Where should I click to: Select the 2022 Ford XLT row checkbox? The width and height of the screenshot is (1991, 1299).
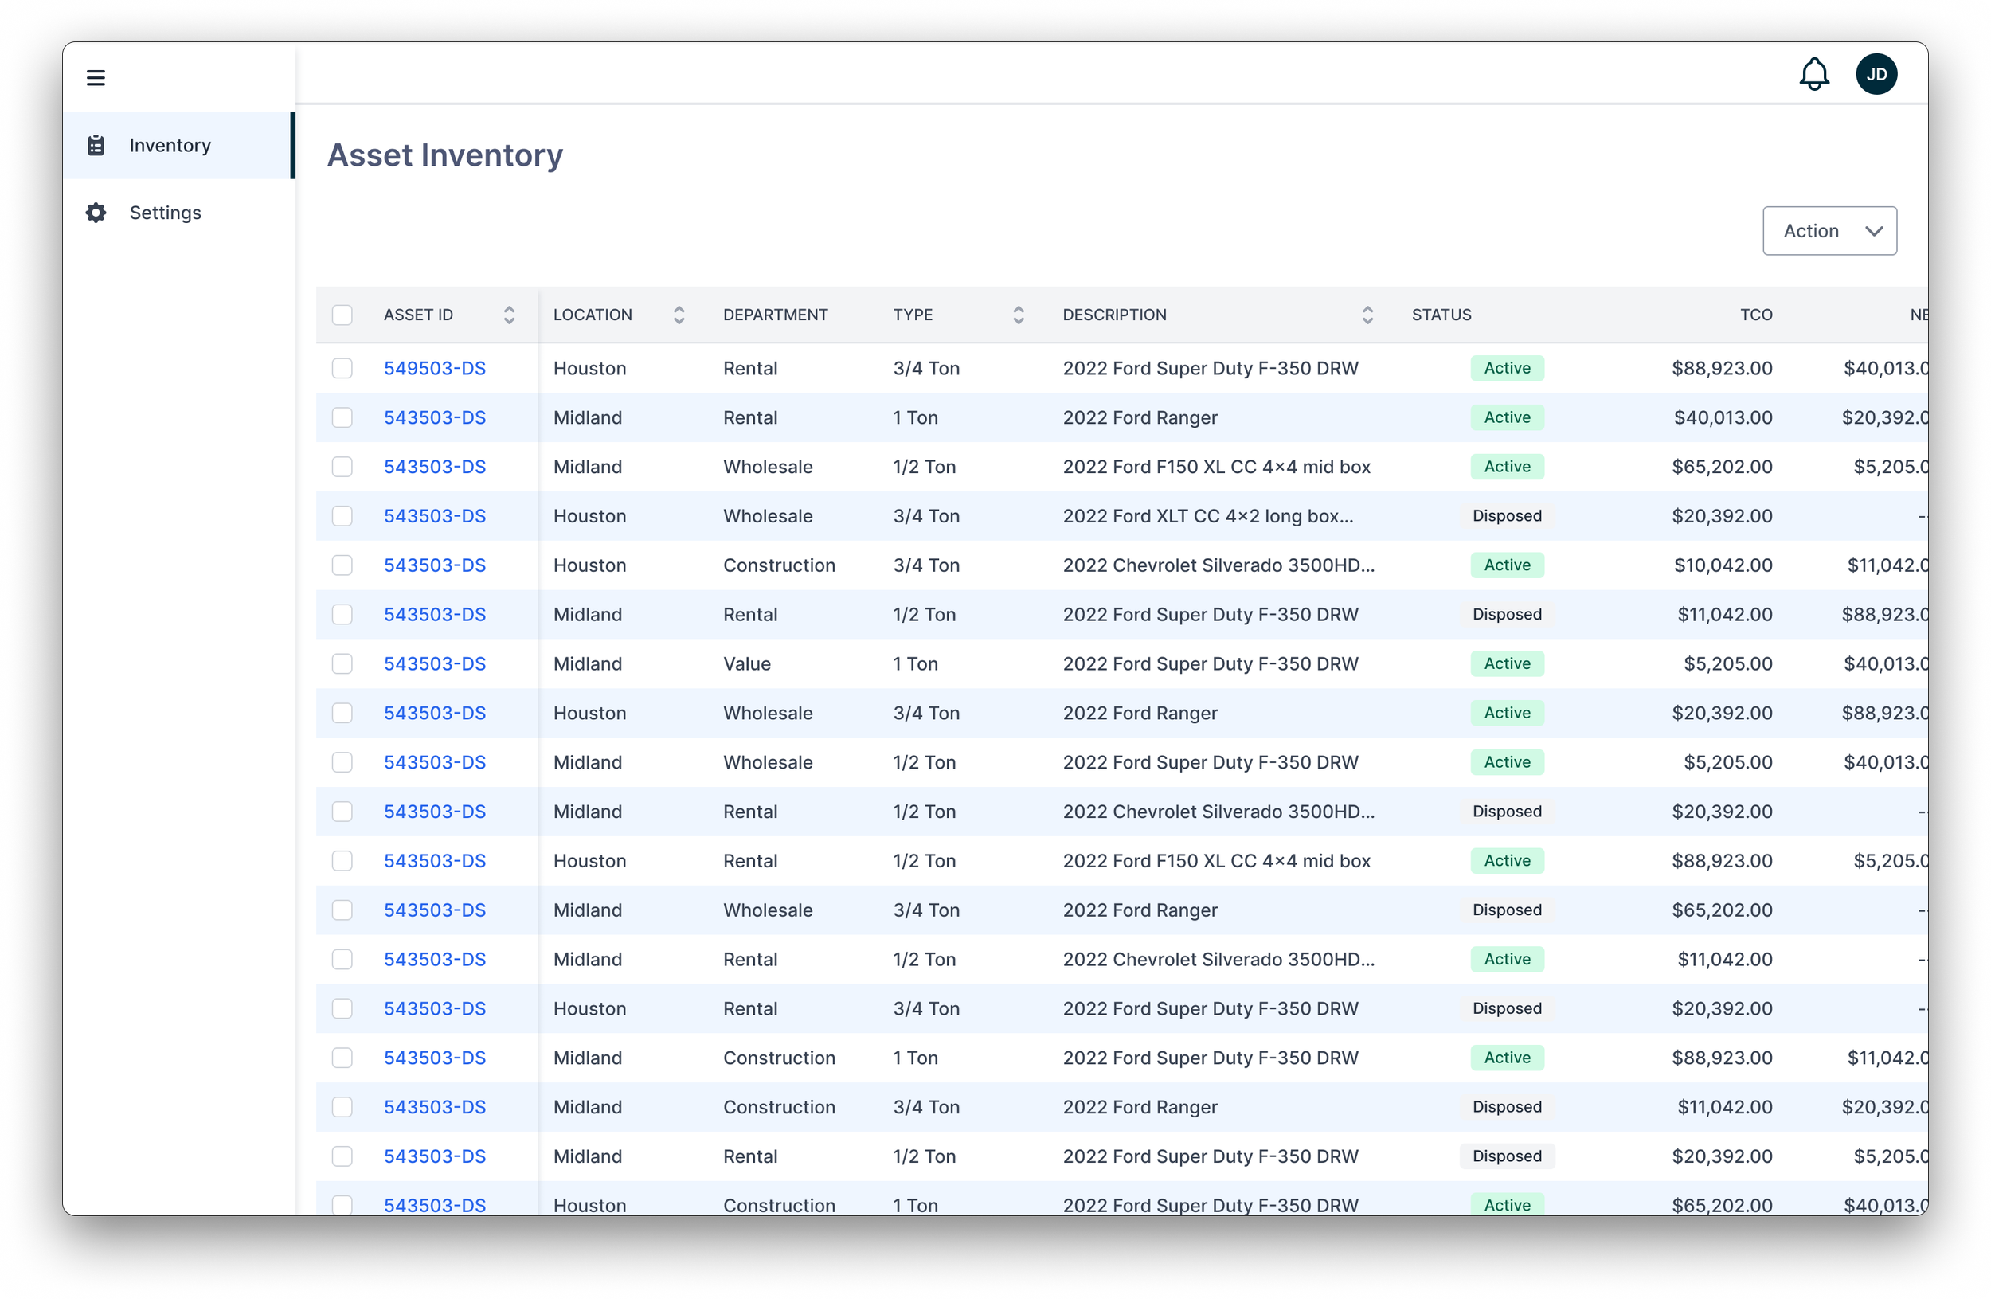[x=342, y=516]
